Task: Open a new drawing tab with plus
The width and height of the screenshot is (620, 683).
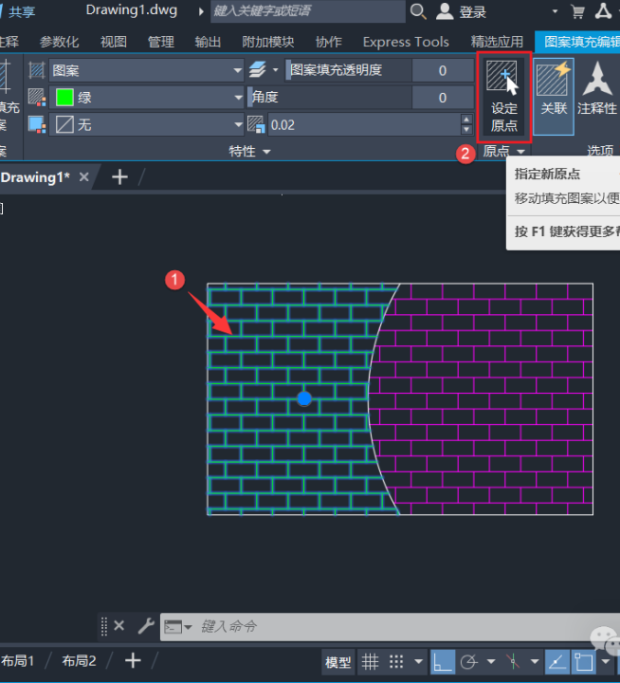Action: (119, 177)
